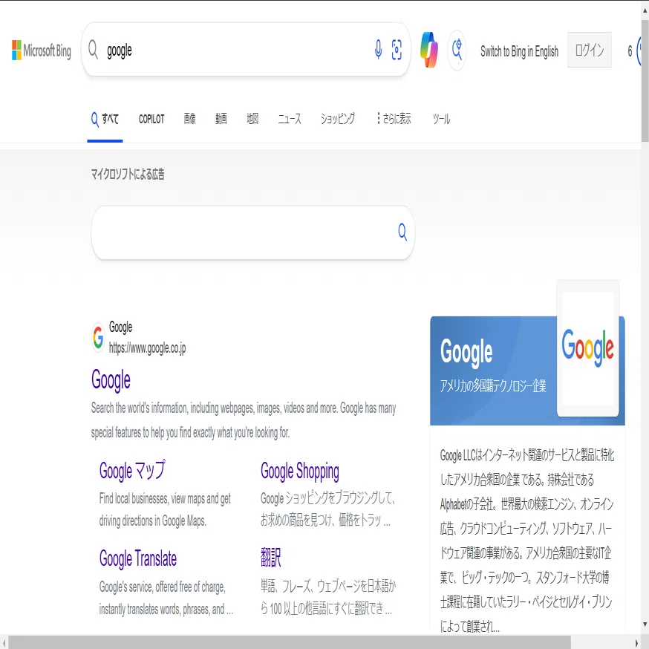This screenshot has height=649, width=649.
Task: Open the Google Shopping sitelink
Action: click(x=300, y=472)
